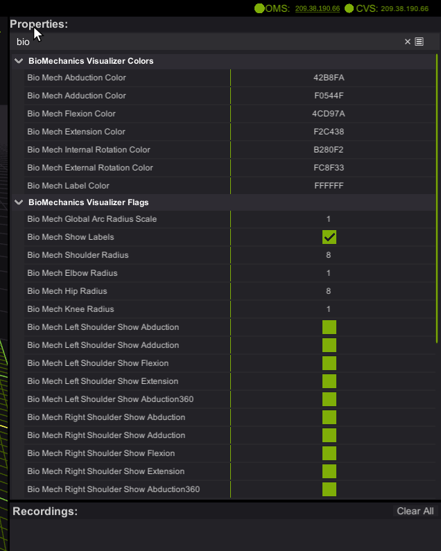The height and width of the screenshot is (551, 441).
Task: Toggle Bio Mech Show Labels checkbox
Action: (x=329, y=237)
